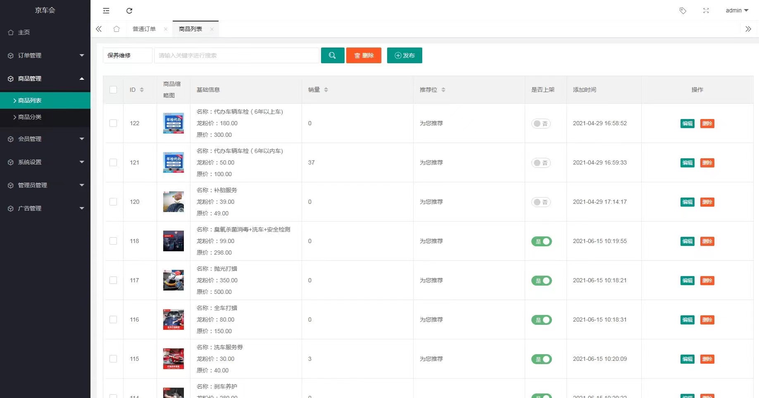Click the refresh icon in top bar
759x398 pixels.
click(129, 11)
